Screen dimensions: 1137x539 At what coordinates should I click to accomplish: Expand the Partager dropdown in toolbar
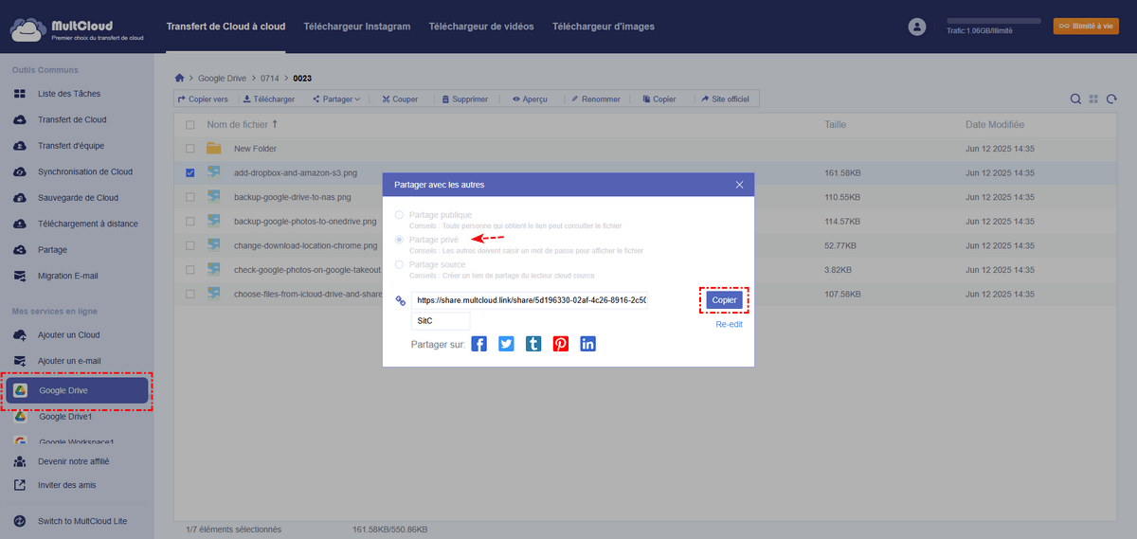click(336, 99)
